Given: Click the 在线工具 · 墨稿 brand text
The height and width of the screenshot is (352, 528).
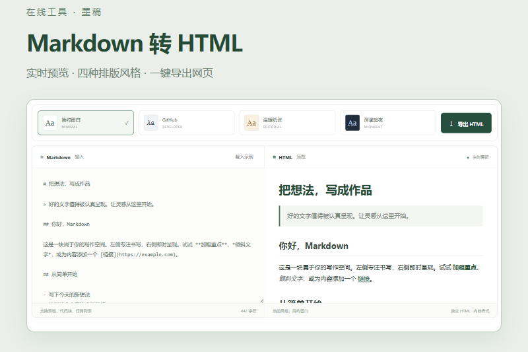Looking at the screenshot, I should [x=63, y=12].
